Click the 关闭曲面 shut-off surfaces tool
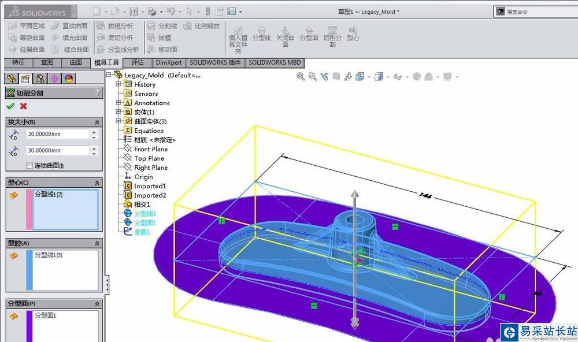Screen dimensions: 578x342 (x=286, y=36)
